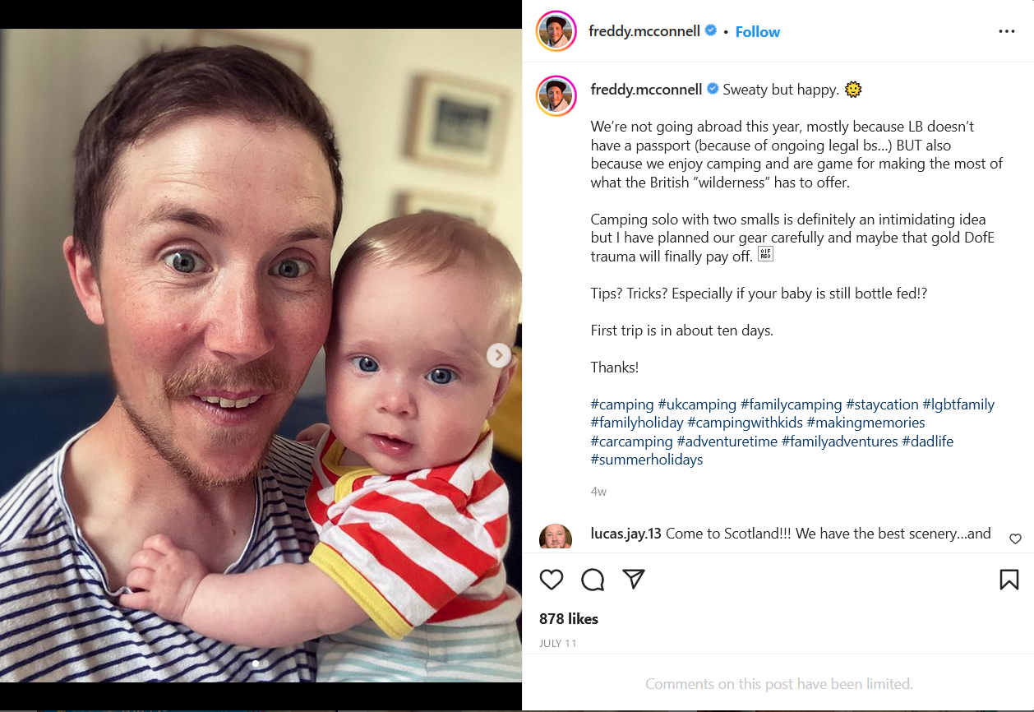The width and height of the screenshot is (1034, 712).
Task: Open the lucas.jay.13 username link
Action: [626, 534]
